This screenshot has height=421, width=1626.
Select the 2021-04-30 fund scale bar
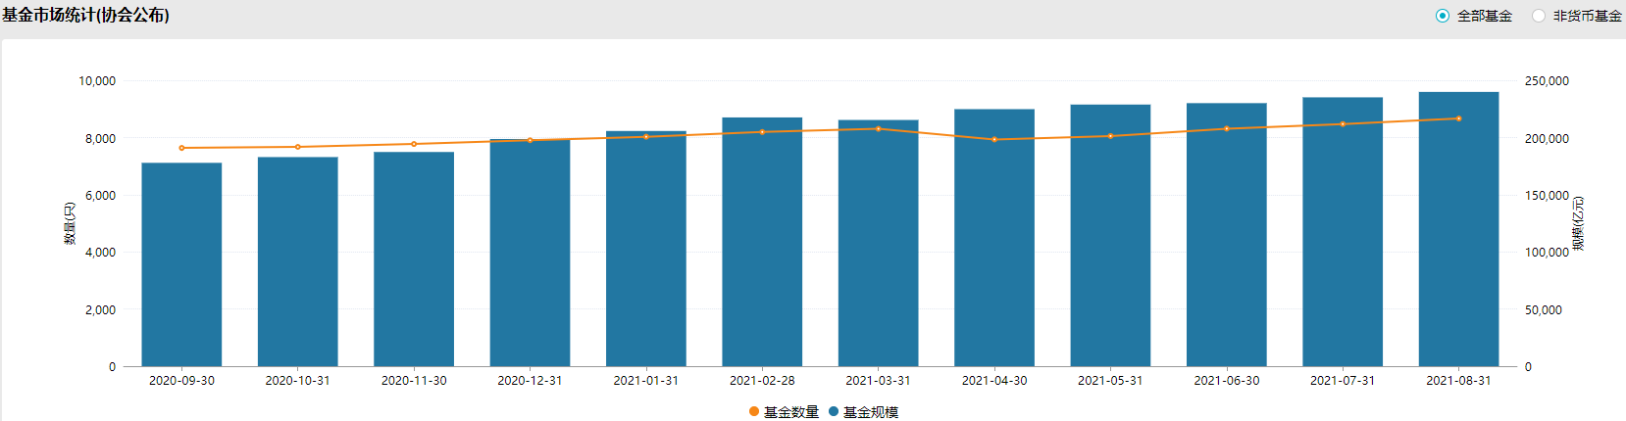[994, 240]
